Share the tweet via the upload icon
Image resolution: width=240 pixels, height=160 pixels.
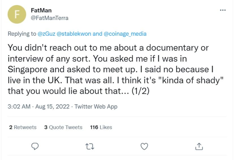(x=199, y=146)
